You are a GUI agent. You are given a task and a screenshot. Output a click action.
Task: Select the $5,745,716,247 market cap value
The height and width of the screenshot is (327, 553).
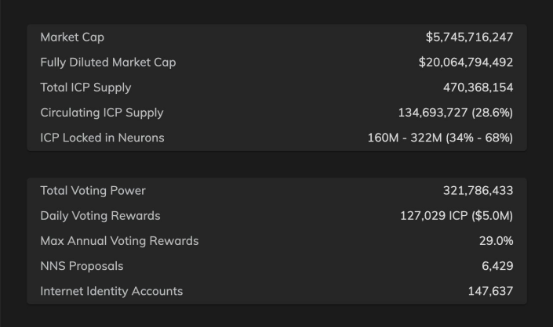tap(469, 38)
